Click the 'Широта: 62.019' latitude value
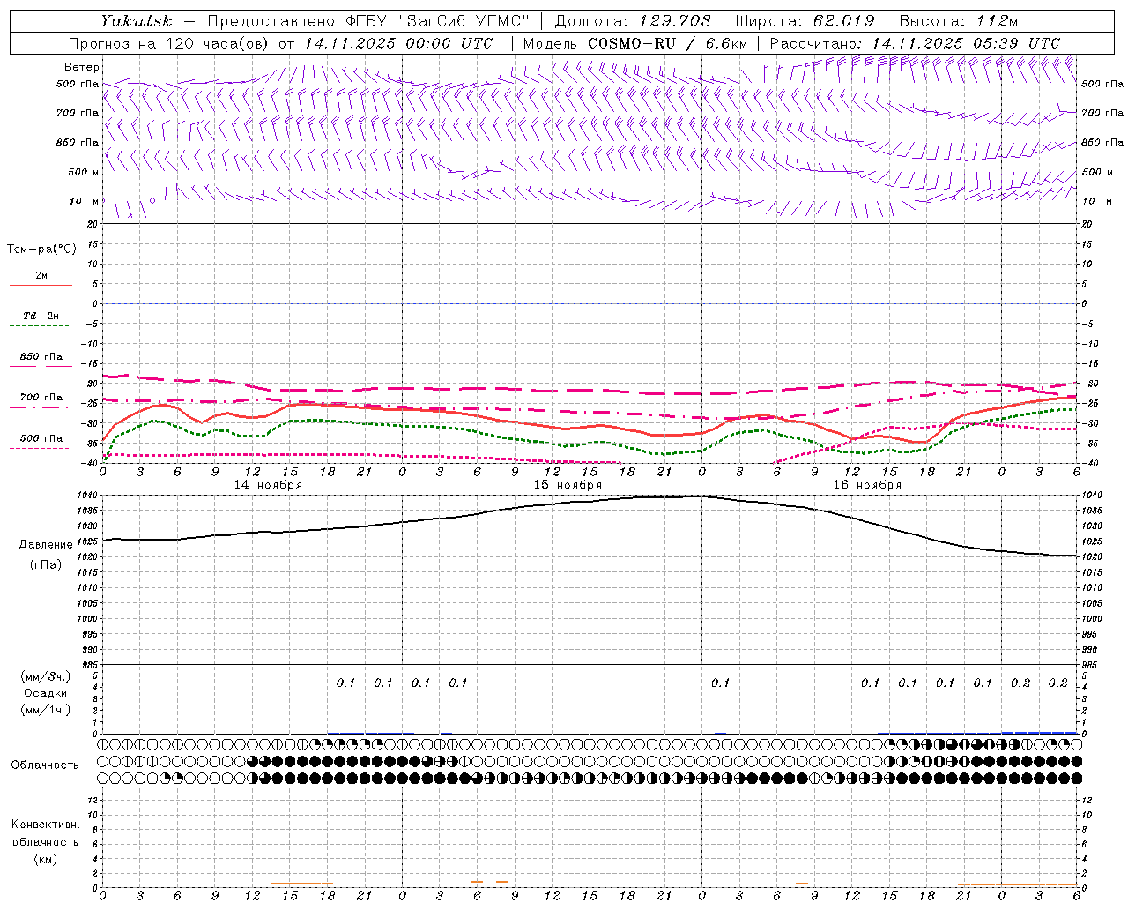 (805, 21)
